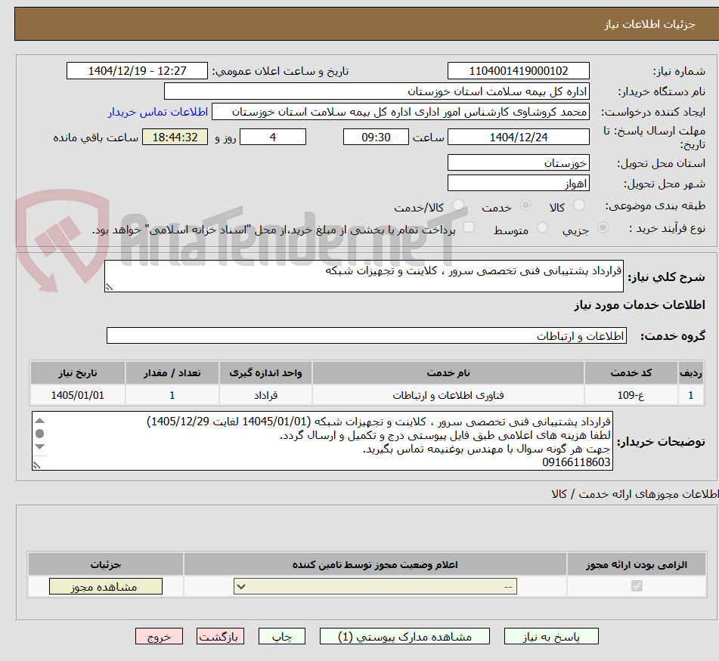The height and width of the screenshot is (661, 719).
Task: Open مشاهده مدارک پیوستی (1) attachments
Action: point(404,636)
